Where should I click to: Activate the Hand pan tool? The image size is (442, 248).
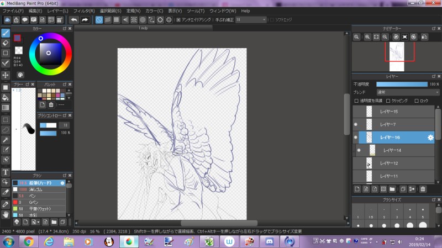(6, 213)
